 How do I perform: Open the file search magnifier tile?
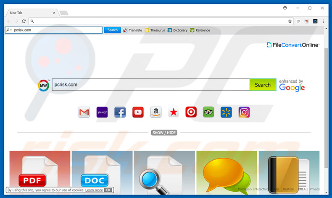164,173
